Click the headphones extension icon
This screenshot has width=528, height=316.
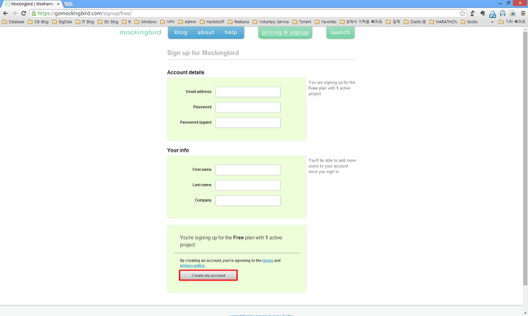click(502, 14)
